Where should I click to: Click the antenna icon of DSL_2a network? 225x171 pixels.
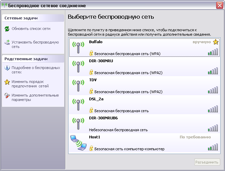click(78, 105)
